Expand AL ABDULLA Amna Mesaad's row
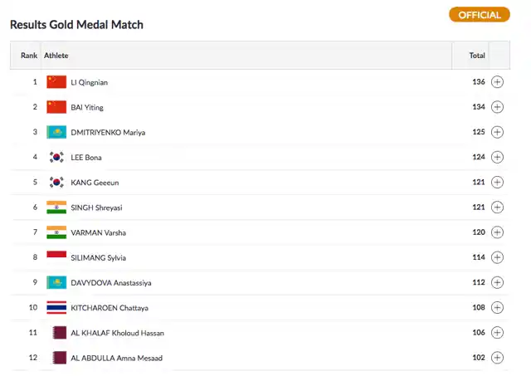 coord(497,358)
